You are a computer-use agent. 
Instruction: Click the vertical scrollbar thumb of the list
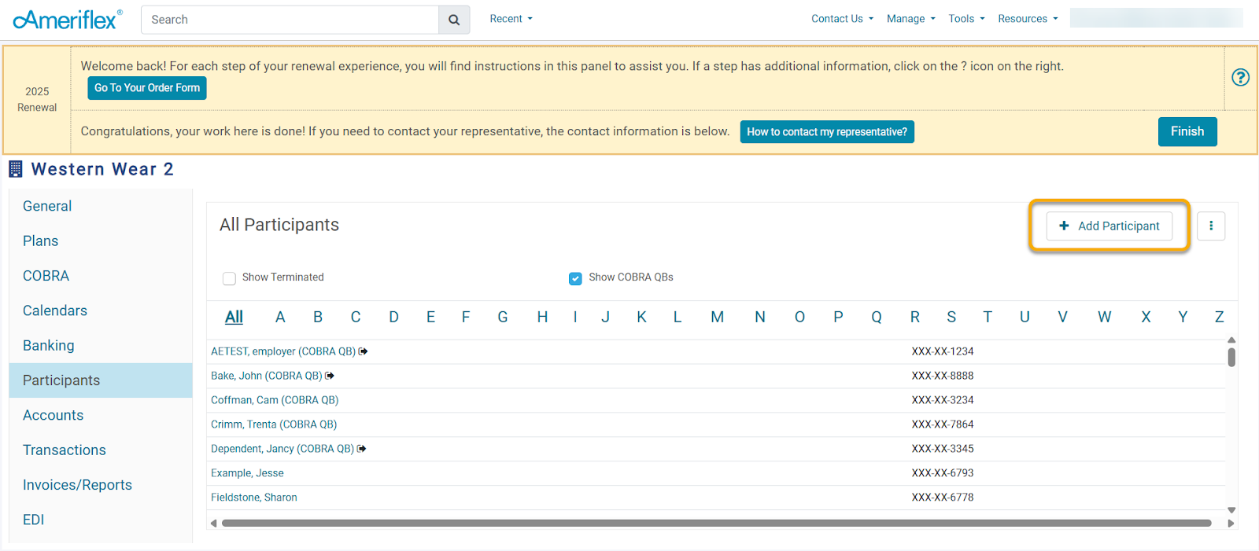pyautogui.click(x=1231, y=358)
